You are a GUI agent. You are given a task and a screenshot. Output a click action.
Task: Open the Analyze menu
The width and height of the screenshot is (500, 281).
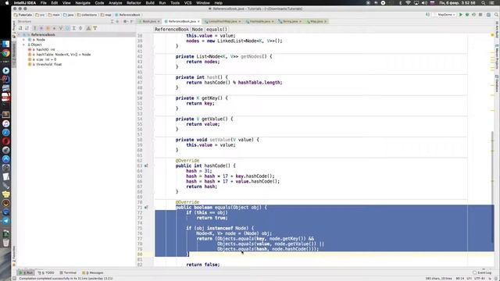tap(116, 3)
